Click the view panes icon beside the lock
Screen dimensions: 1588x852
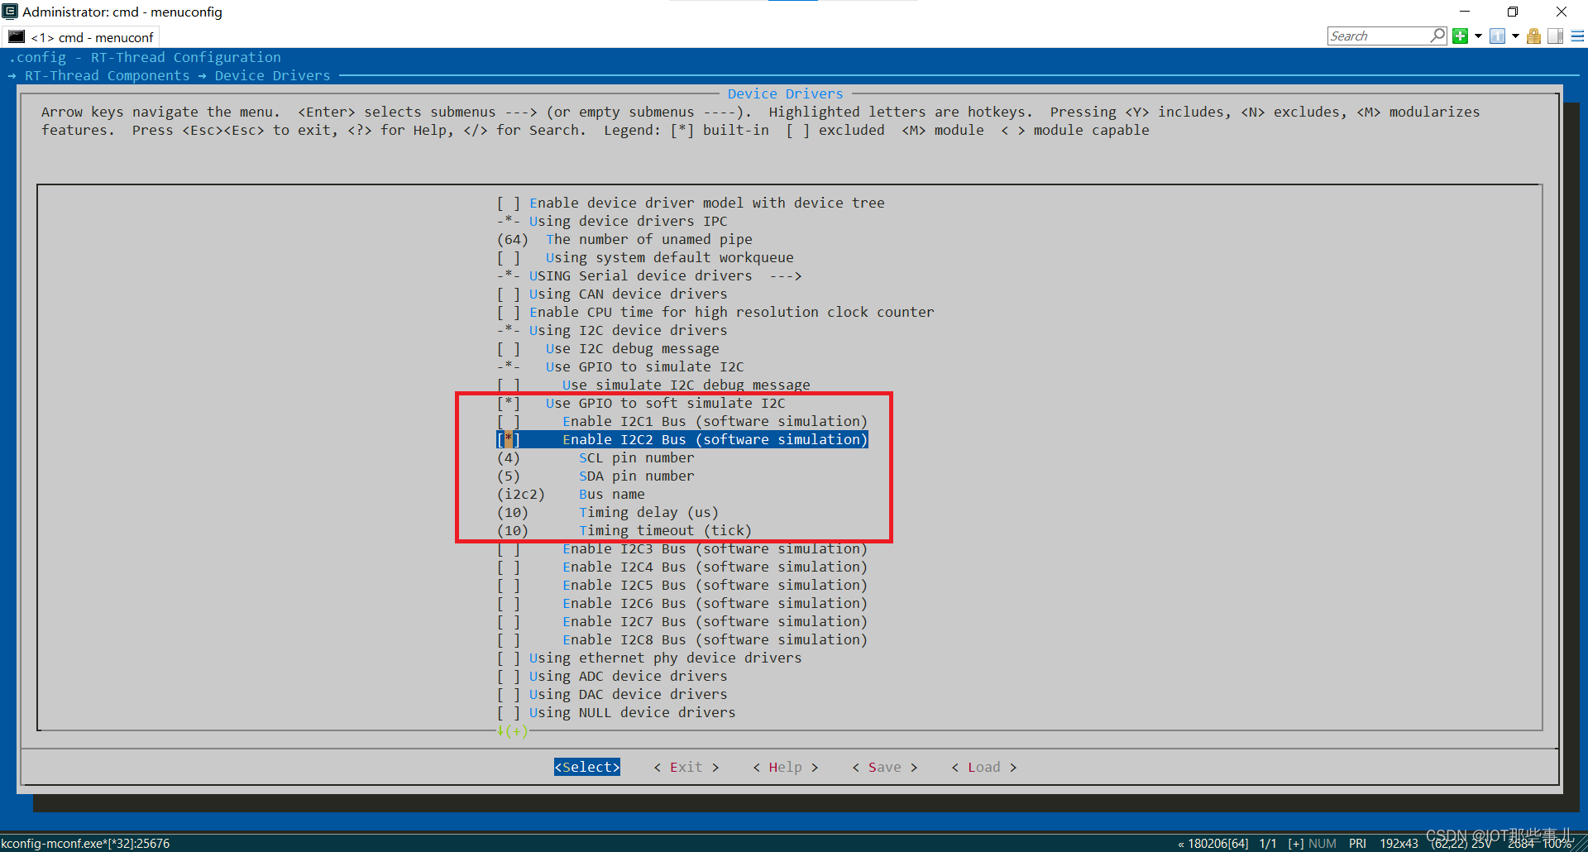click(1556, 36)
